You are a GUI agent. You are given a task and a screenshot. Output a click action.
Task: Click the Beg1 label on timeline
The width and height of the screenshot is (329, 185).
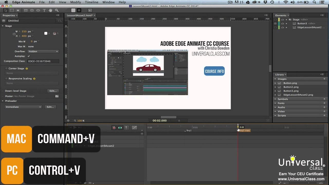coord(189,131)
